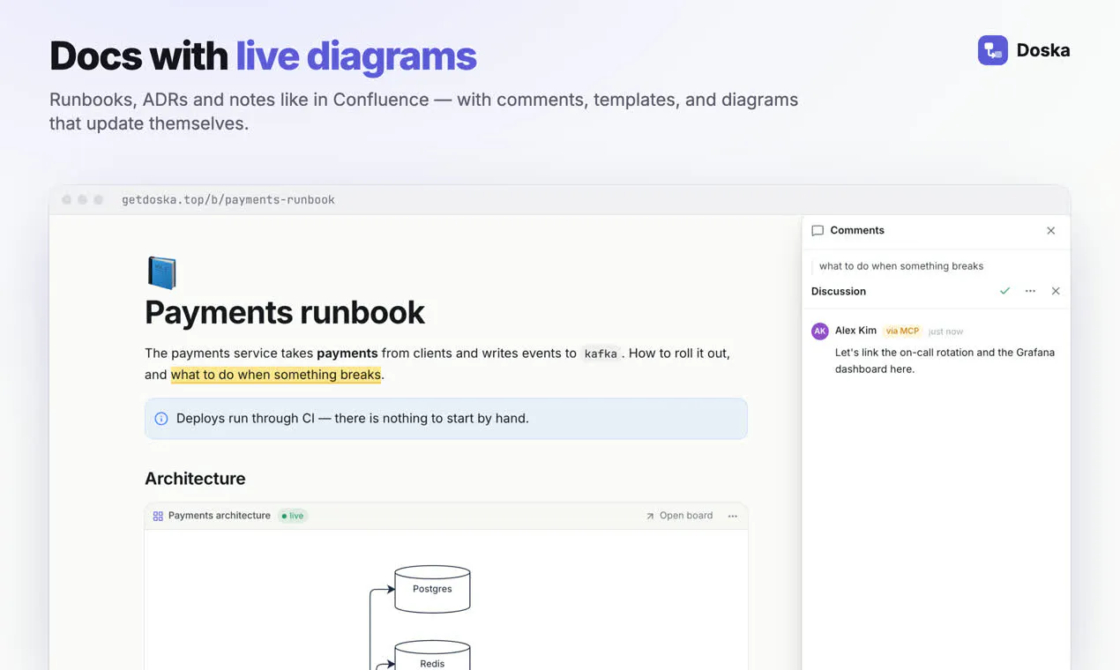
Task: Resolve the discussion with the checkmark icon
Action: click(1004, 291)
